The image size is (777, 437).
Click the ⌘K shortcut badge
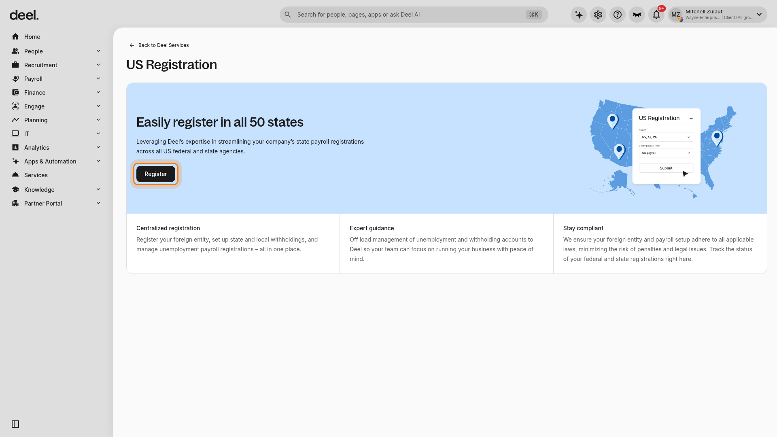[x=533, y=15]
